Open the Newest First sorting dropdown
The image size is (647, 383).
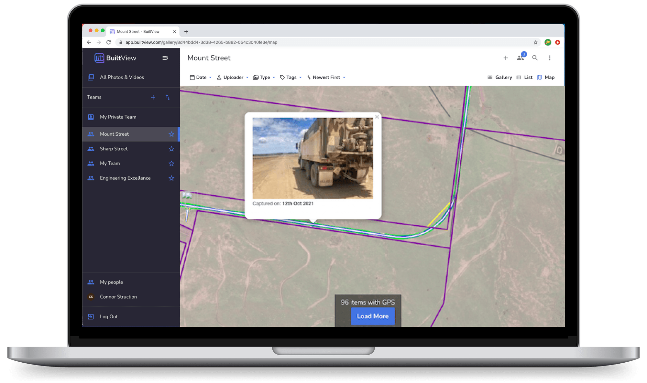326,77
